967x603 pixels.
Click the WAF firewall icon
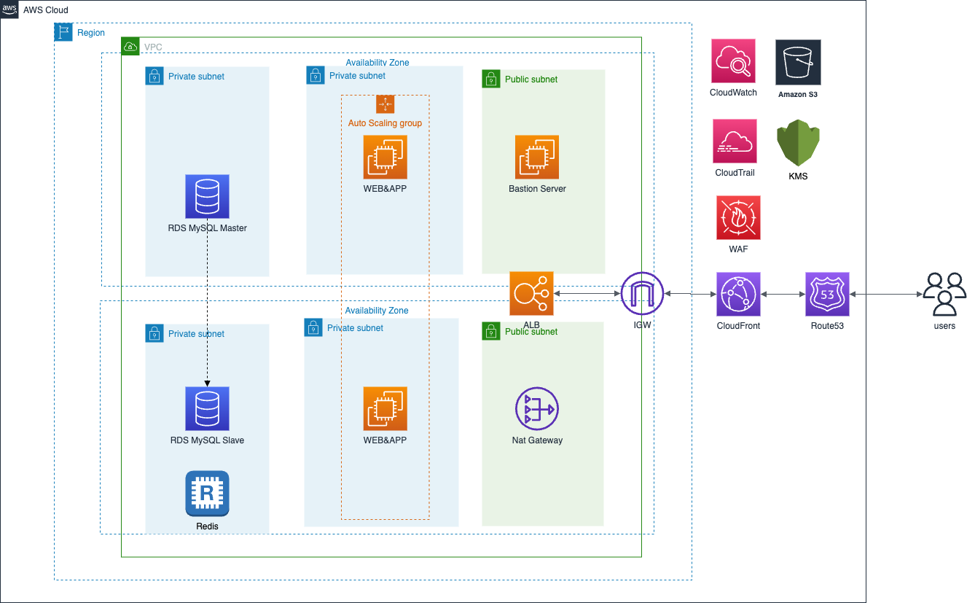(x=738, y=217)
